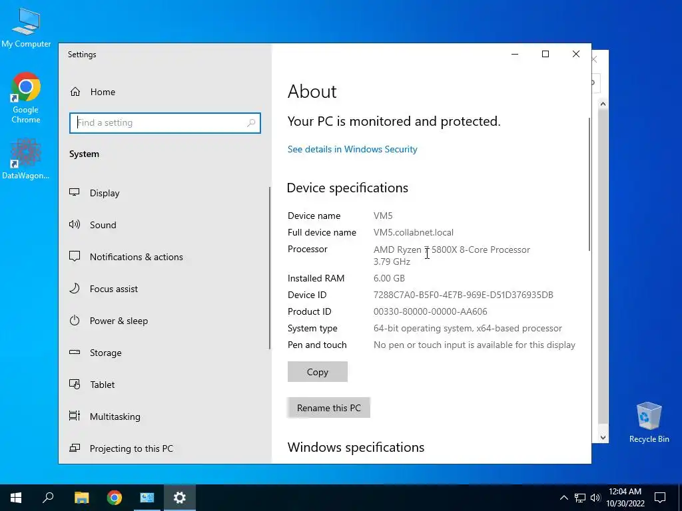Click the background window's scroll down arrow
Viewport: 682px width, 511px height.
point(603,438)
